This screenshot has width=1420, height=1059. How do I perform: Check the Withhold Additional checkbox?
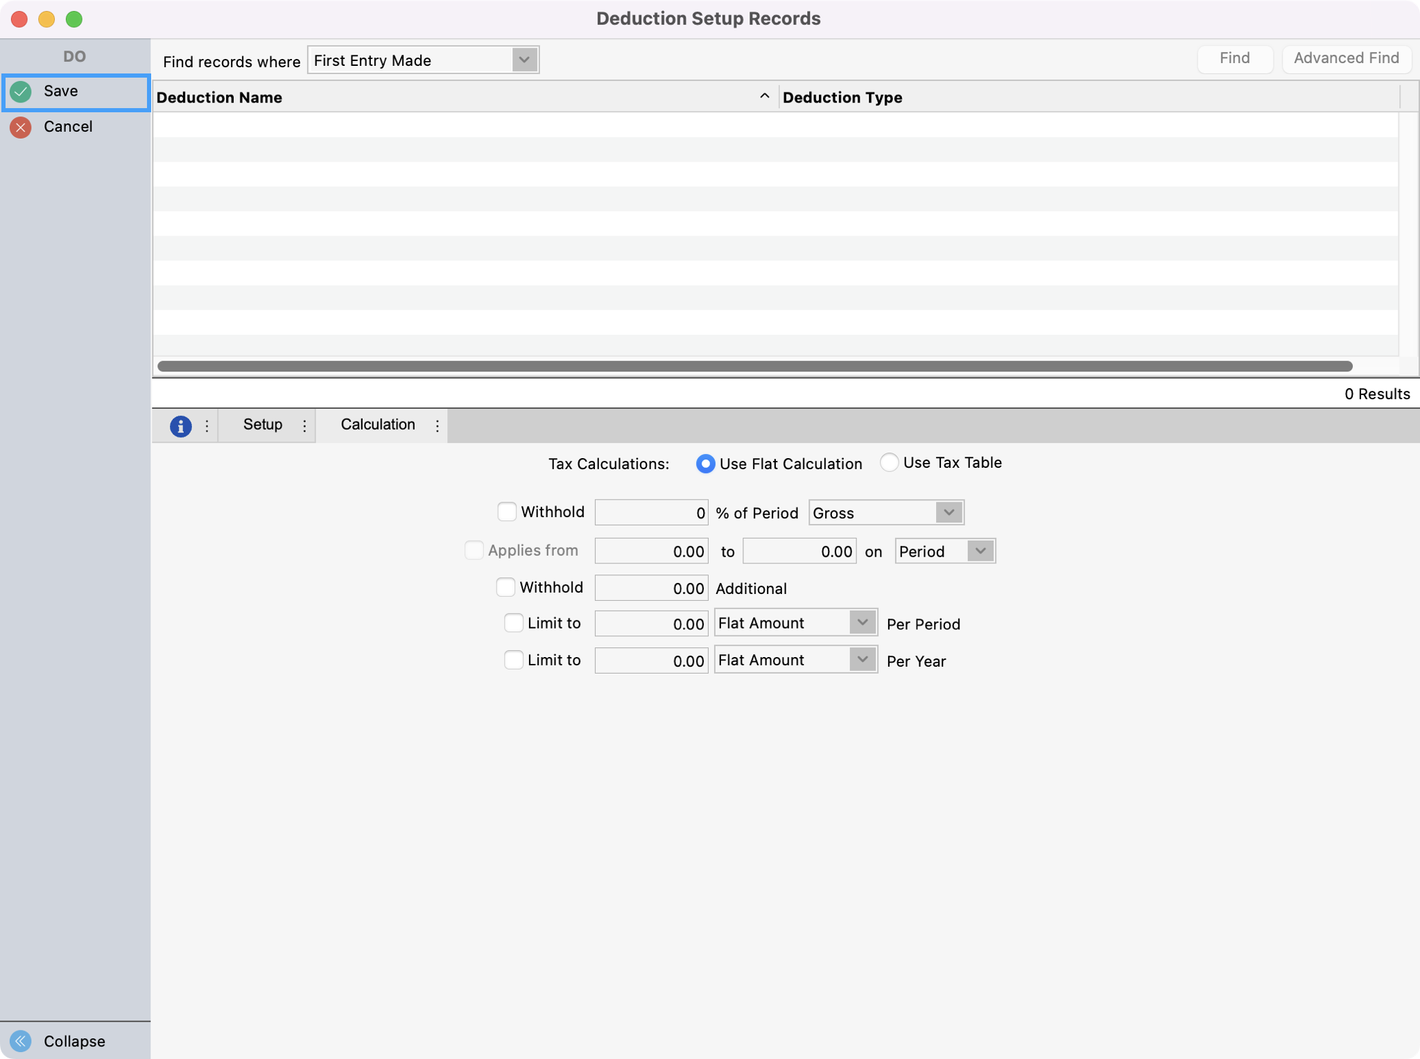point(505,587)
